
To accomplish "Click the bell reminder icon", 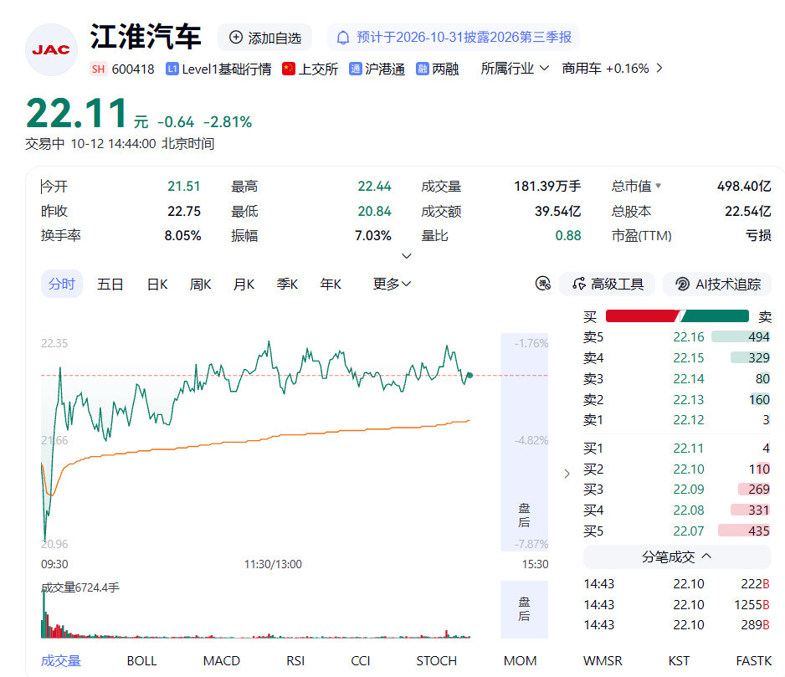I will click(343, 38).
